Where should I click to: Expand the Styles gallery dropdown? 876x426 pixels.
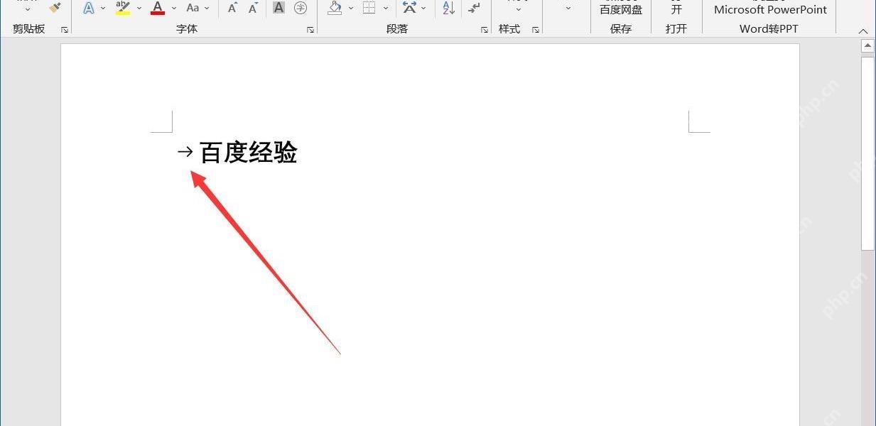518,9
